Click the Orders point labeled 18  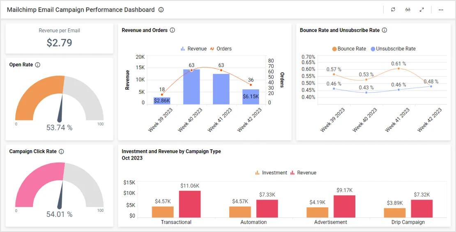pos(162,94)
